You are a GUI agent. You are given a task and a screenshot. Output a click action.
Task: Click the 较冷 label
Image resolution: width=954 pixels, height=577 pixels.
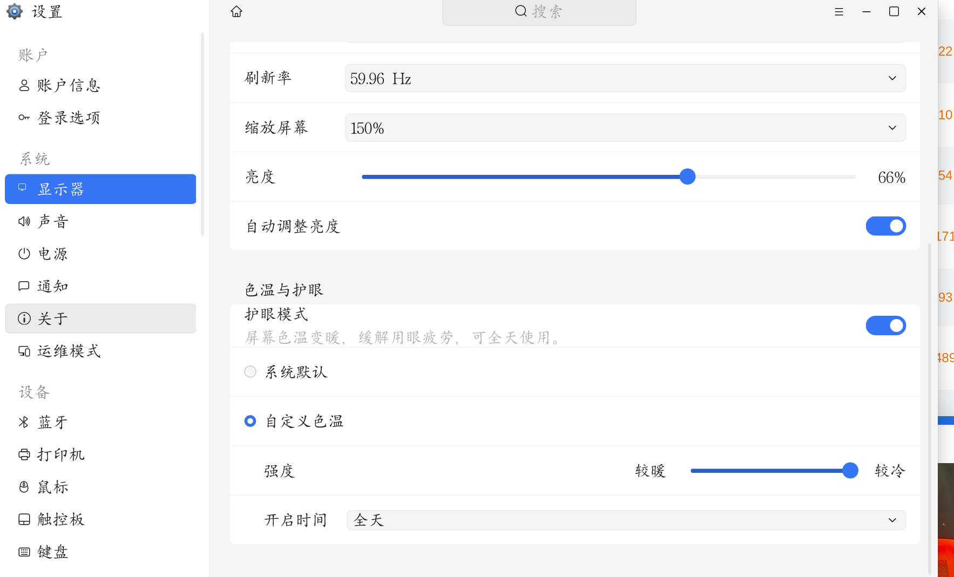click(x=890, y=471)
